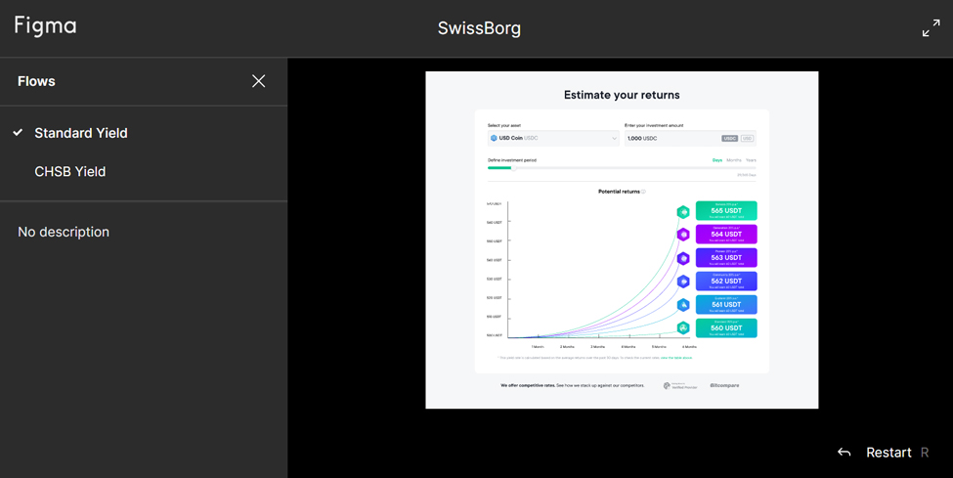Click the Restart button
Image resolution: width=953 pixels, height=478 pixels.
point(888,453)
